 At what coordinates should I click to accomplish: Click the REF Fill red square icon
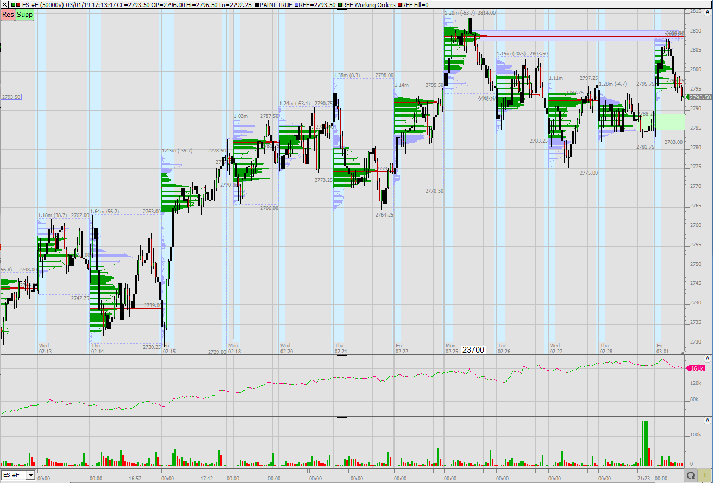pos(399,5)
